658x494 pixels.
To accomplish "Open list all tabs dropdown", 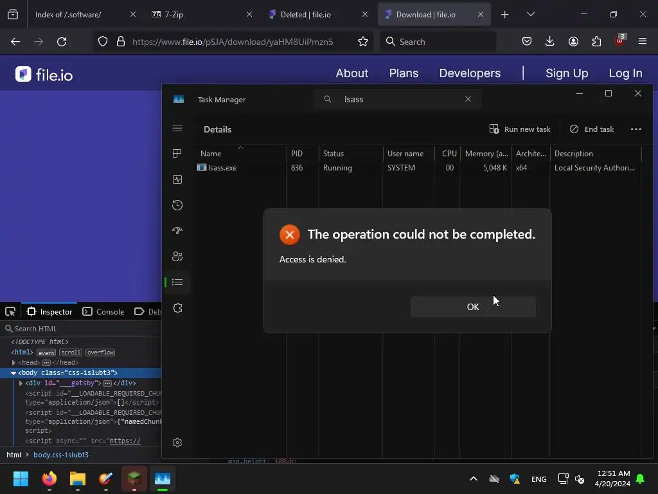I will 530,15.
